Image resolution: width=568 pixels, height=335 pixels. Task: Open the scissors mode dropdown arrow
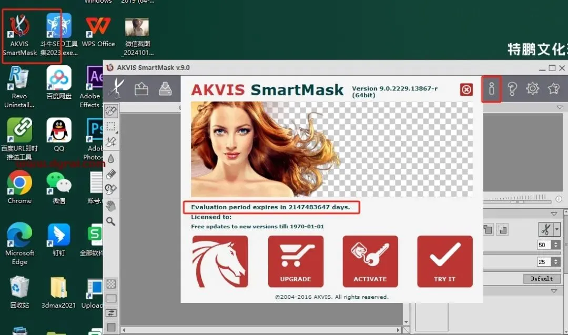(557, 229)
